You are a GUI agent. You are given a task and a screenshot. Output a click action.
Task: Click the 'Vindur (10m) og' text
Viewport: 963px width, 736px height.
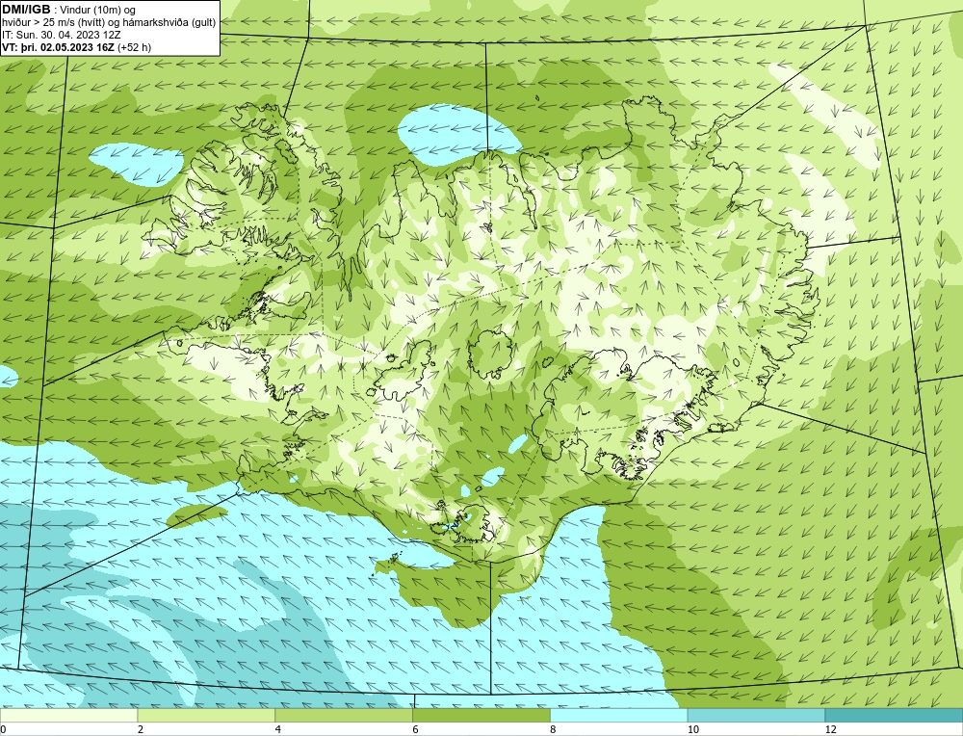tap(98, 10)
